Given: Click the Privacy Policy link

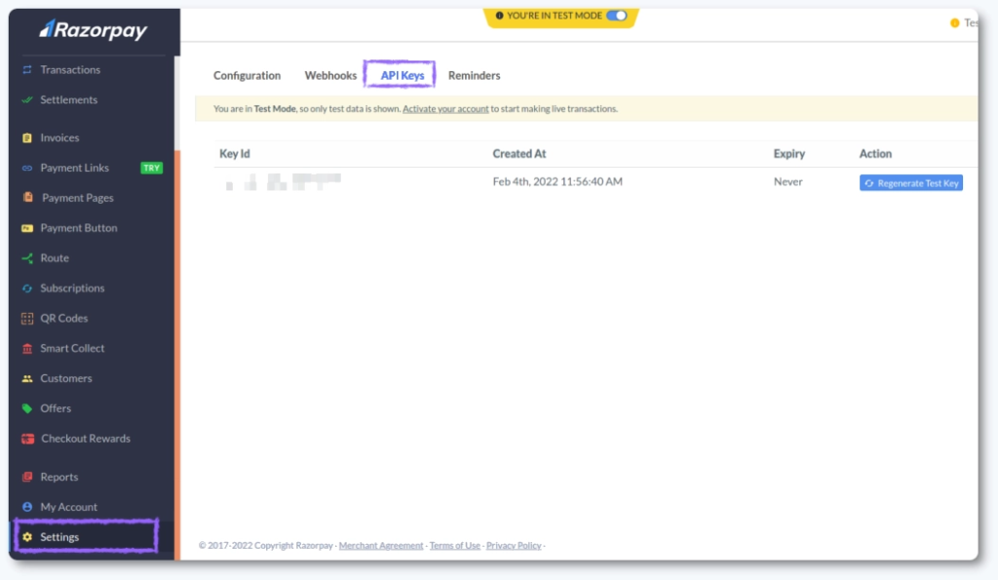Looking at the screenshot, I should [x=514, y=546].
